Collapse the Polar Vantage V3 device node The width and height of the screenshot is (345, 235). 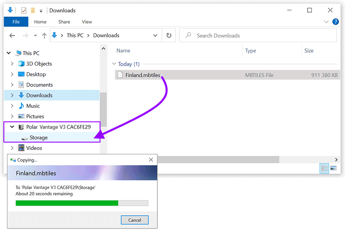pos(10,127)
